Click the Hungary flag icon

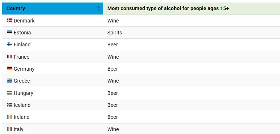point(9,93)
